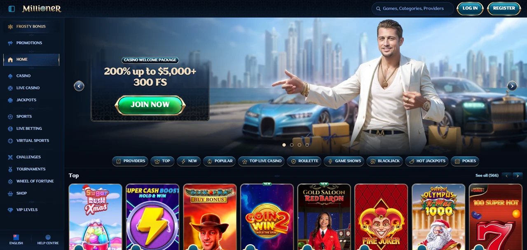Click the Tournaments medal icon
The image size is (527, 250).
[10, 169]
